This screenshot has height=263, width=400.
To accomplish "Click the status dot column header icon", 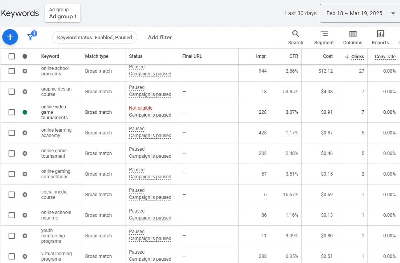I will pos(25,56).
